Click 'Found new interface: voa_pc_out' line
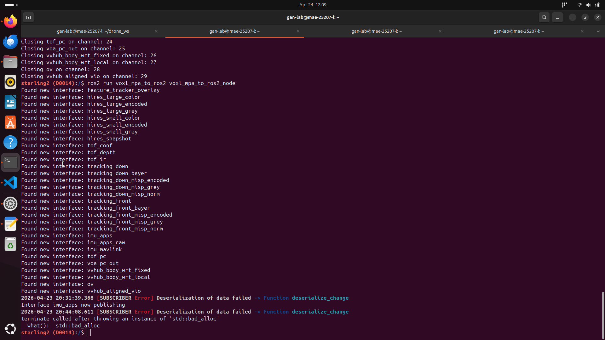Image resolution: width=605 pixels, height=340 pixels. pos(70,263)
